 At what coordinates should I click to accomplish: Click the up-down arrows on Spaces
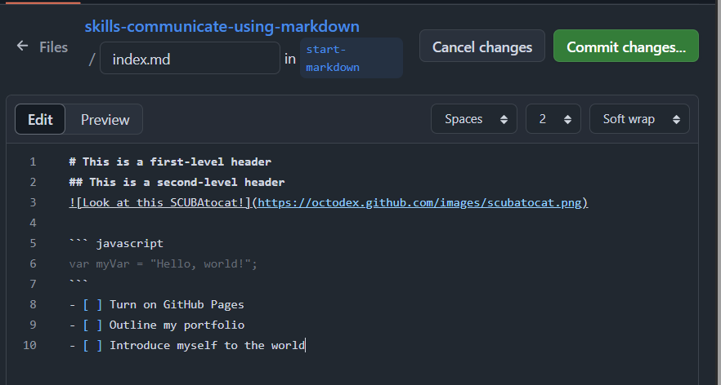504,119
